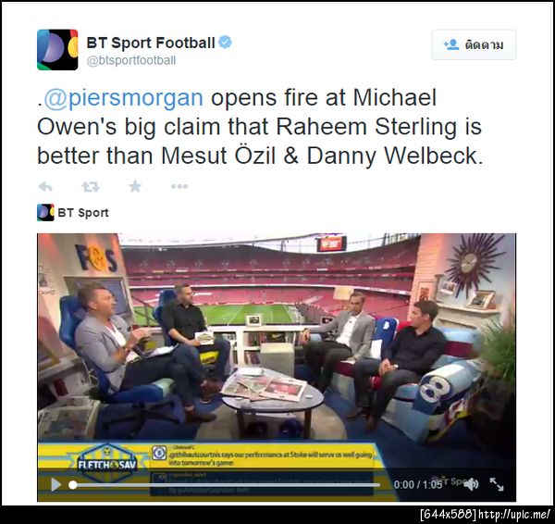Play the BT Sport video
The width and height of the screenshot is (555, 524).
pos(55,484)
